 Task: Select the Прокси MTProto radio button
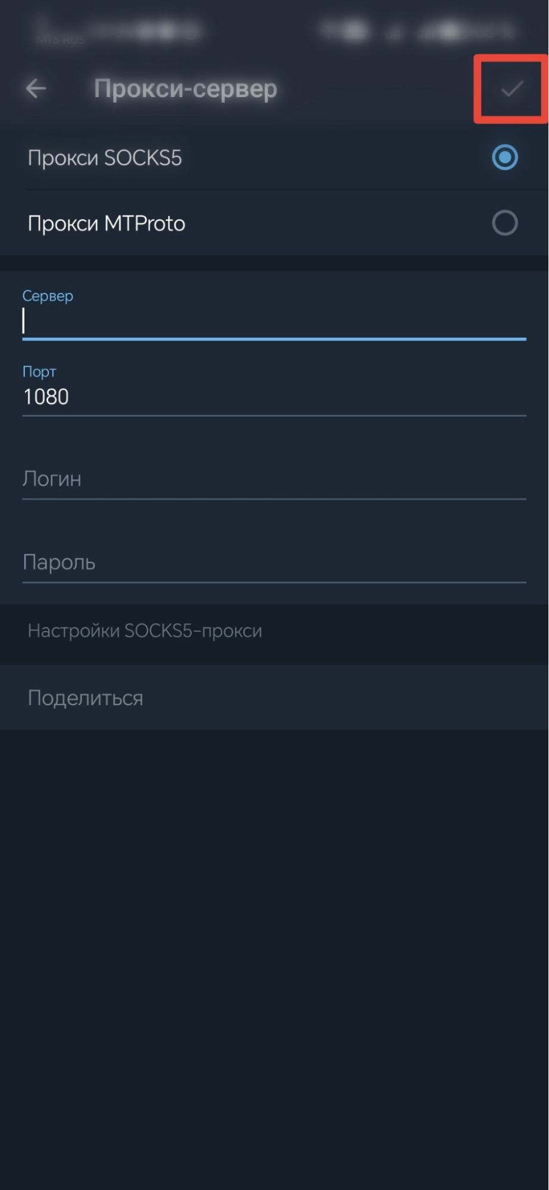tap(504, 223)
